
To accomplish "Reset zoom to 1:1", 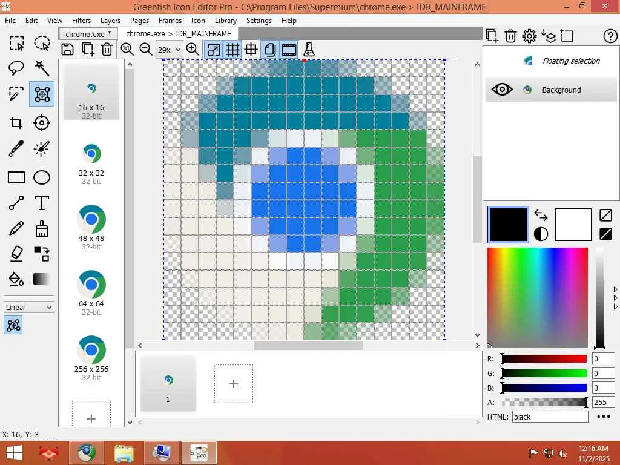I will coord(127,50).
